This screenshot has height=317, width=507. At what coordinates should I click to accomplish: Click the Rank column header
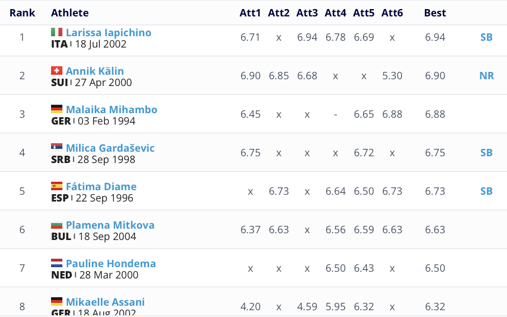[22, 13]
